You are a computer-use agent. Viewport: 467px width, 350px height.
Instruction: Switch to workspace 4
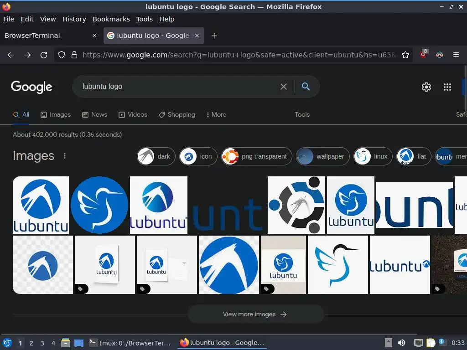(53, 343)
